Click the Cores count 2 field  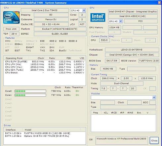[82, 15]
